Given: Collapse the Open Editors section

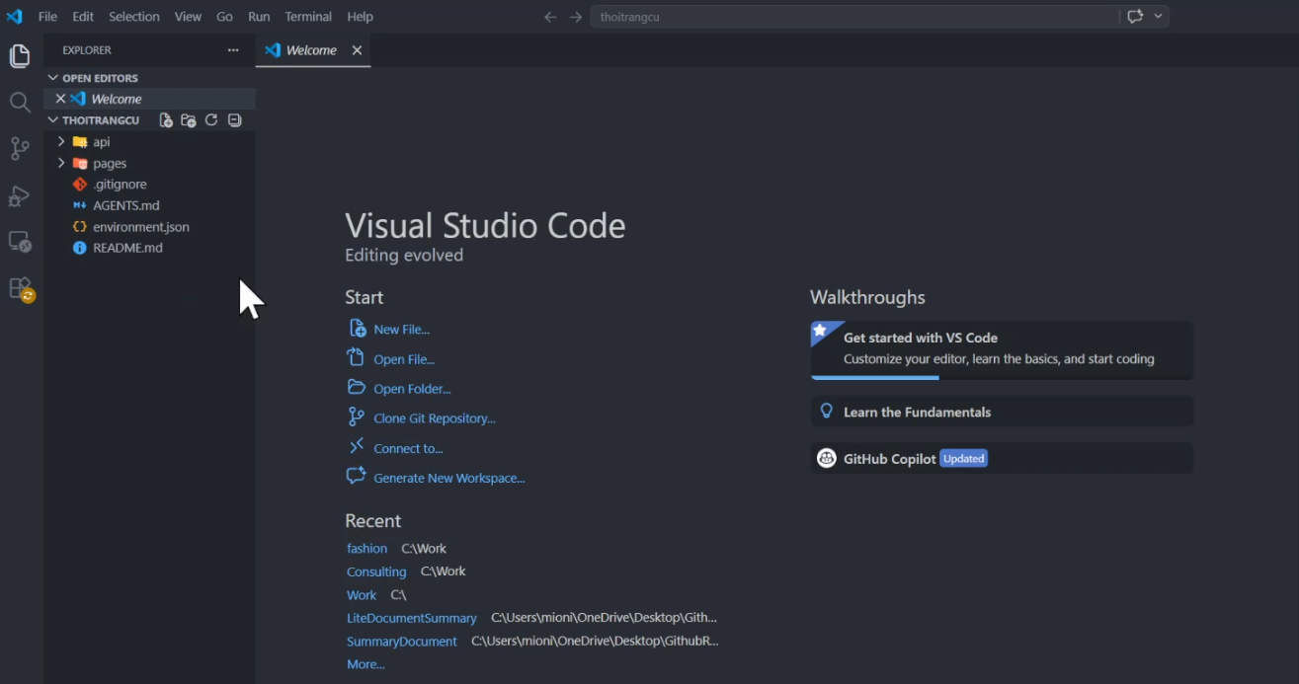Looking at the screenshot, I should coord(53,78).
